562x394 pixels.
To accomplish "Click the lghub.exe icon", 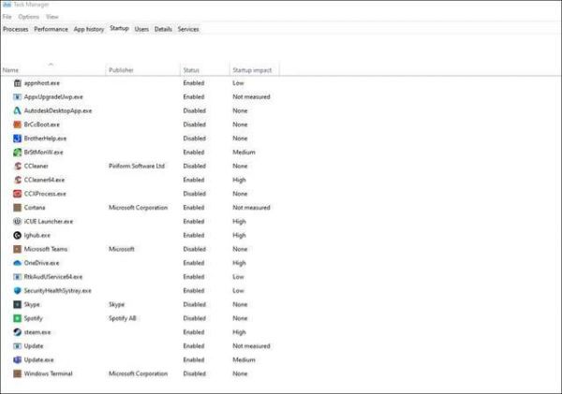I will pos(18,235).
